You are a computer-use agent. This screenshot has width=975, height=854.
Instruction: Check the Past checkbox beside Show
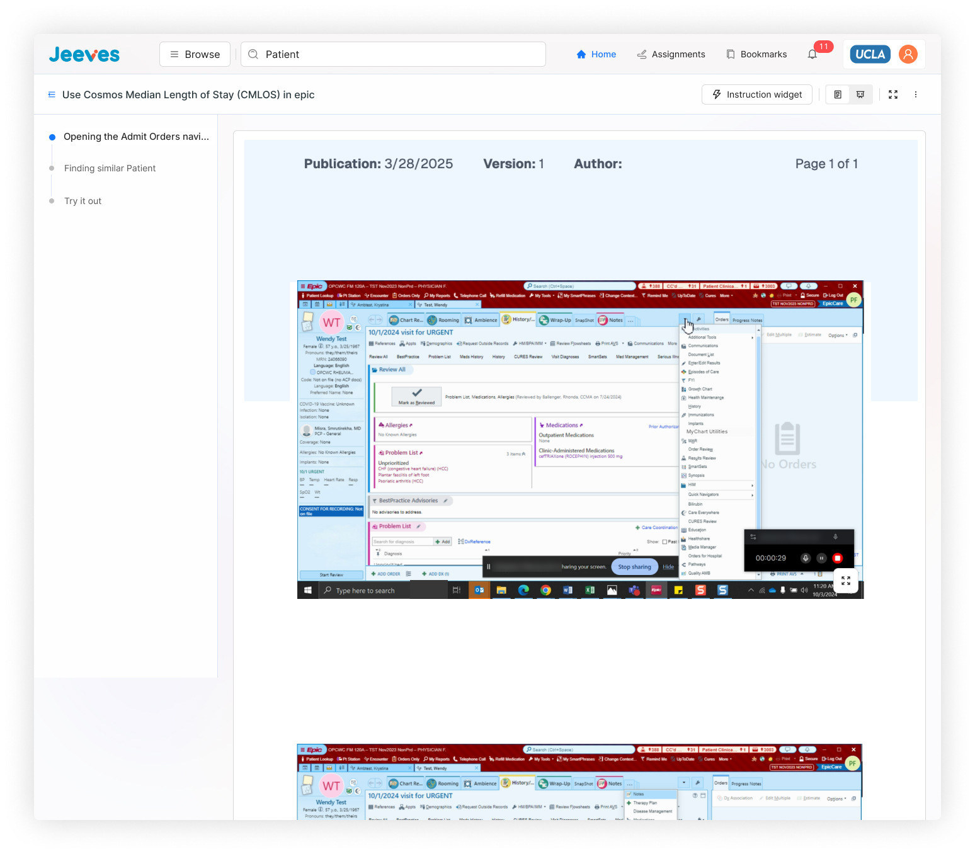(x=664, y=542)
